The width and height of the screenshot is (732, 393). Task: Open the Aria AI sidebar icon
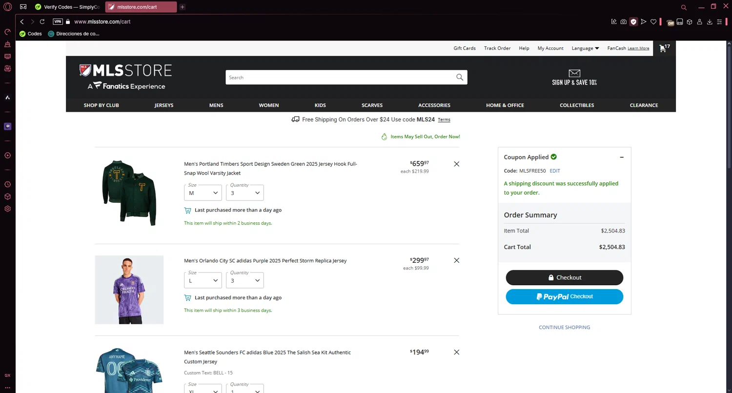point(7,98)
